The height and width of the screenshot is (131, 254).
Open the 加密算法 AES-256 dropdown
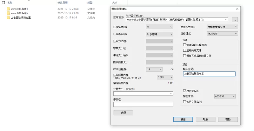point(225,96)
